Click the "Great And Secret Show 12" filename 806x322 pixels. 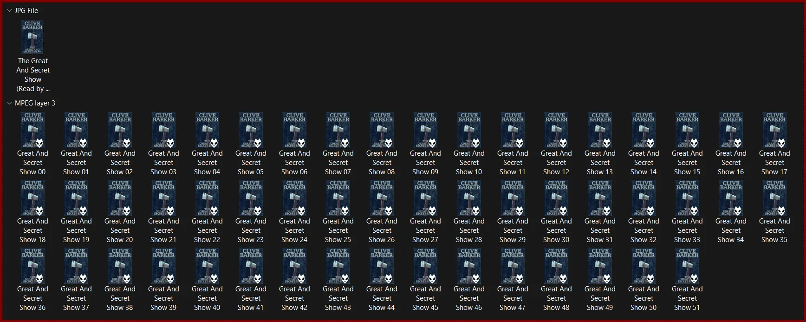[556, 163]
